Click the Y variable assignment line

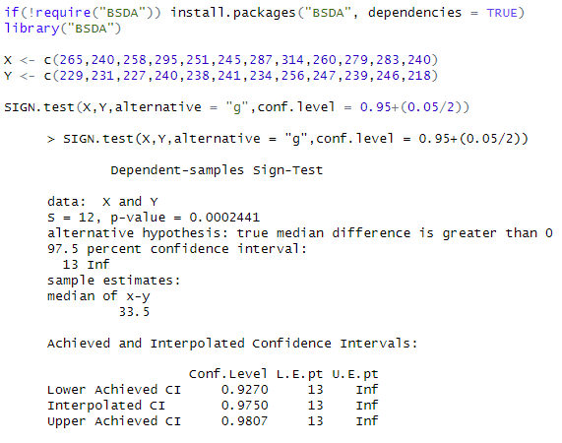[220, 76]
